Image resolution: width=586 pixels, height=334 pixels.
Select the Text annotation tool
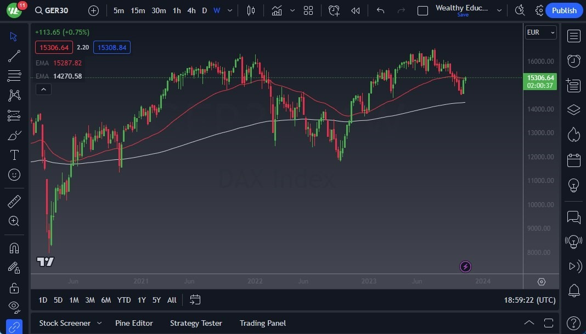14,155
